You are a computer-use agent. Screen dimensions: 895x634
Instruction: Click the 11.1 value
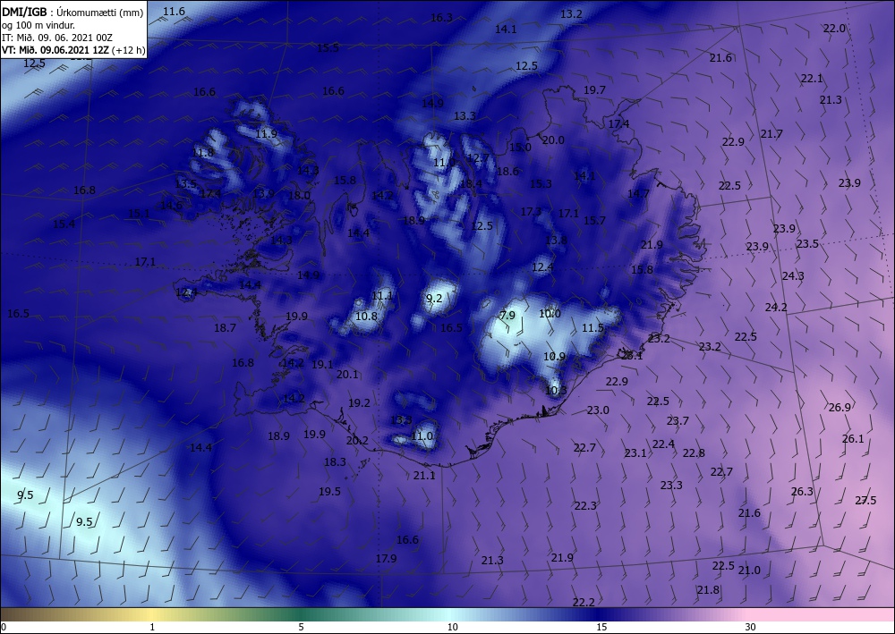coord(382,296)
